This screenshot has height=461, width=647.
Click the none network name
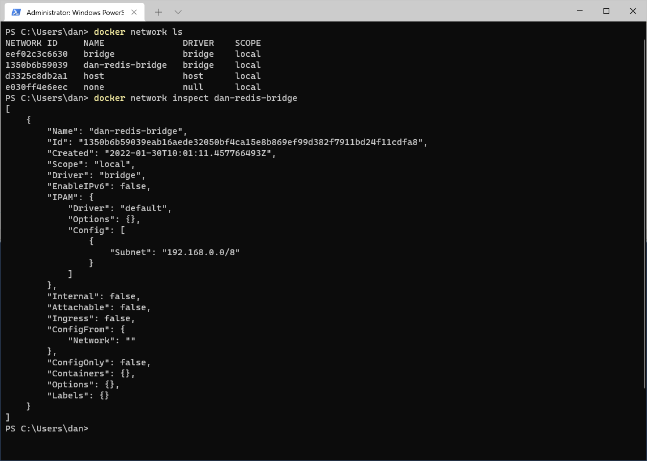pyautogui.click(x=93, y=87)
